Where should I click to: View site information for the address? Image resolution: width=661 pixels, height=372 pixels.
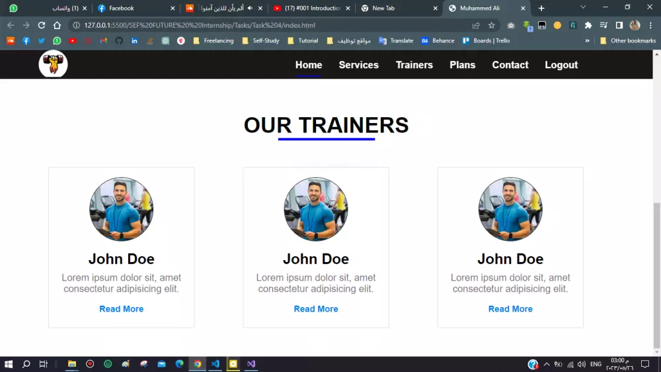76,25
